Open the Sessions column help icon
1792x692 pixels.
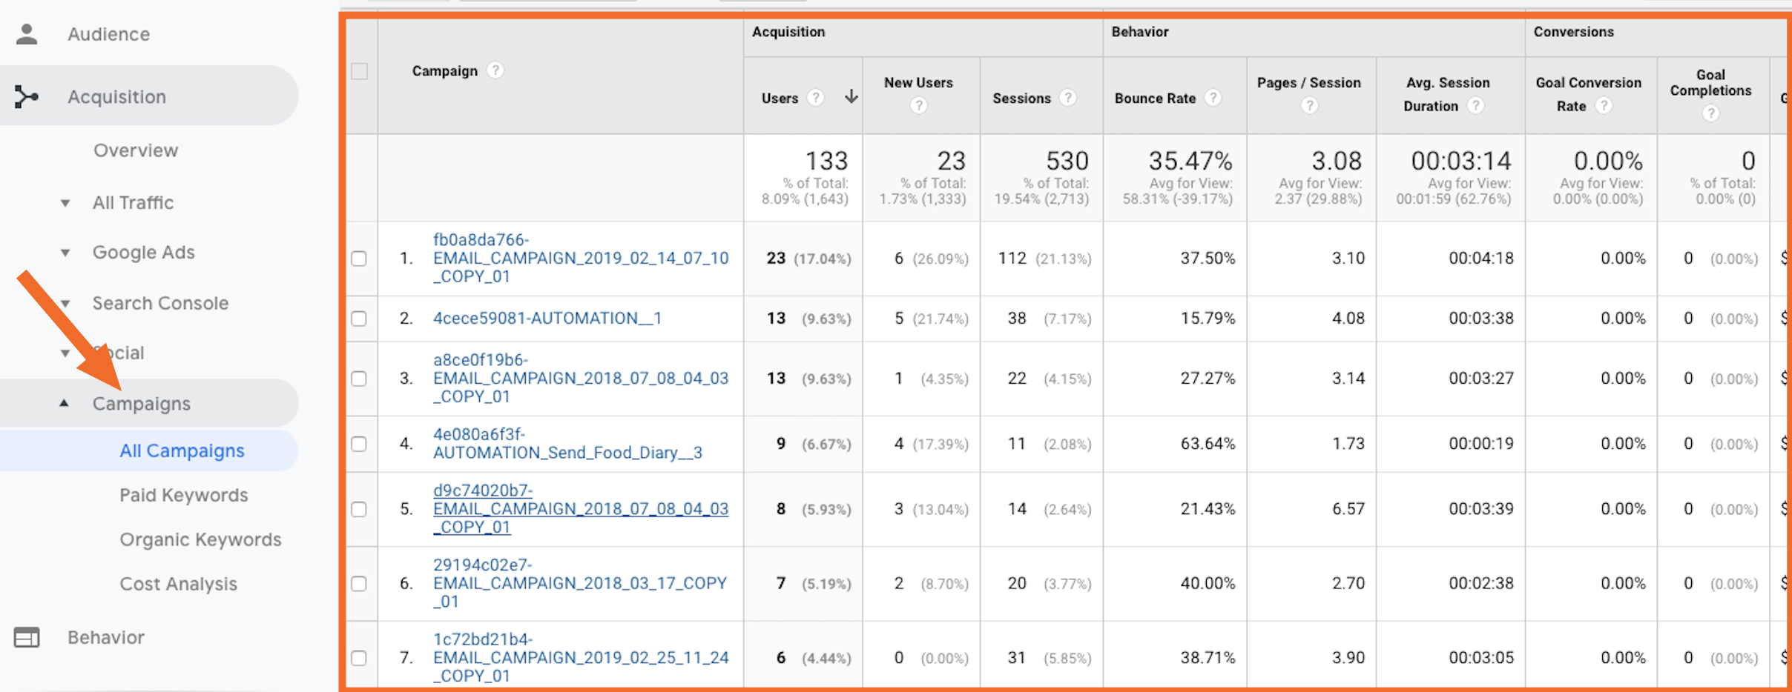pos(1067,98)
